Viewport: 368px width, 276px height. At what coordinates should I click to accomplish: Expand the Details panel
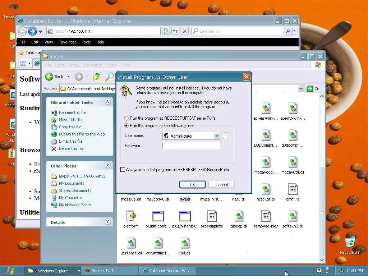coord(107,222)
